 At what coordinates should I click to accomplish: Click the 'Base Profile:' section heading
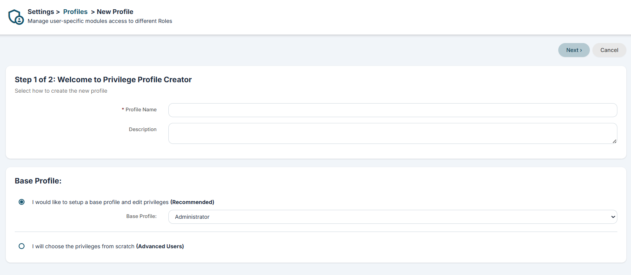click(38, 181)
